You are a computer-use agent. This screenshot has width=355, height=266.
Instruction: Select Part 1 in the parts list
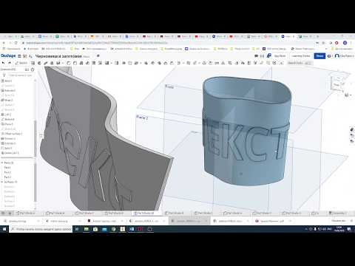pyautogui.click(x=7, y=168)
